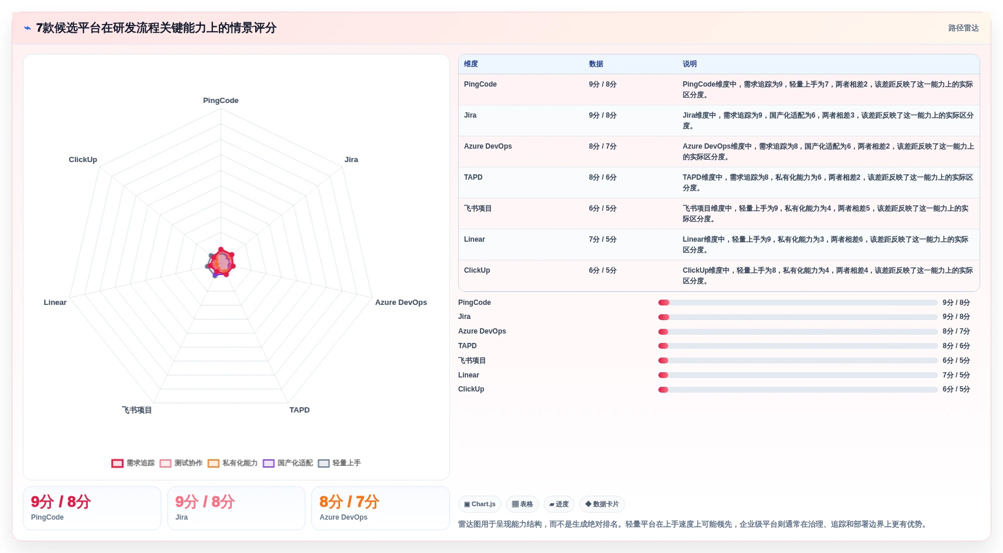Click the ClickUp progress list label
The height and width of the screenshot is (553, 1003).
(x=471, y=389)
